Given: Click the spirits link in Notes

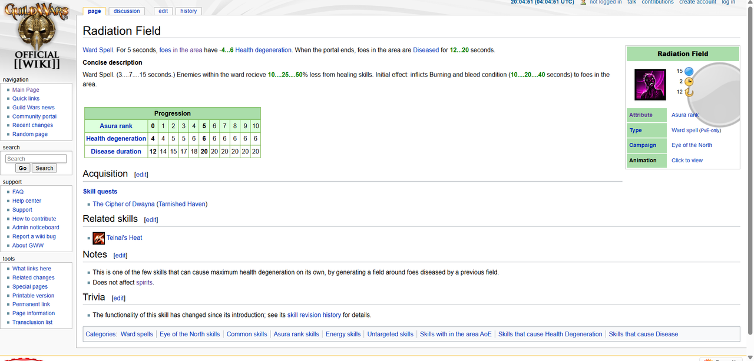Looking at the screenshot, I should [x=144, y=282].
